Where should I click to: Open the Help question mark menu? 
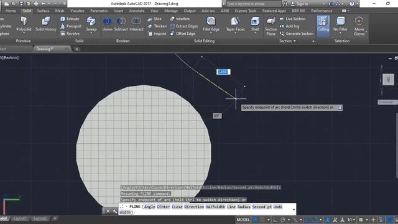coord(351,4)
